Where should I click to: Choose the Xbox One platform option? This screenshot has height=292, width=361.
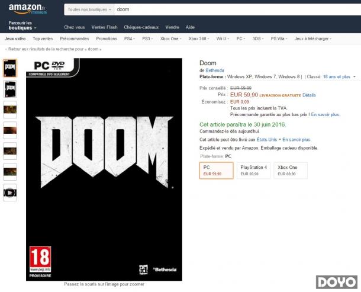(x=291, y=171)
